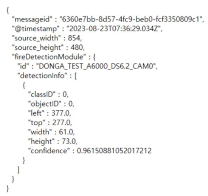
Task: Select the "messageid" key text
Action: coord(32,20)
